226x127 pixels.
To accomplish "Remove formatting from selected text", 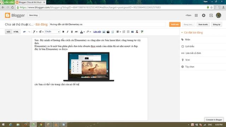I will click(x=137, y=32).
